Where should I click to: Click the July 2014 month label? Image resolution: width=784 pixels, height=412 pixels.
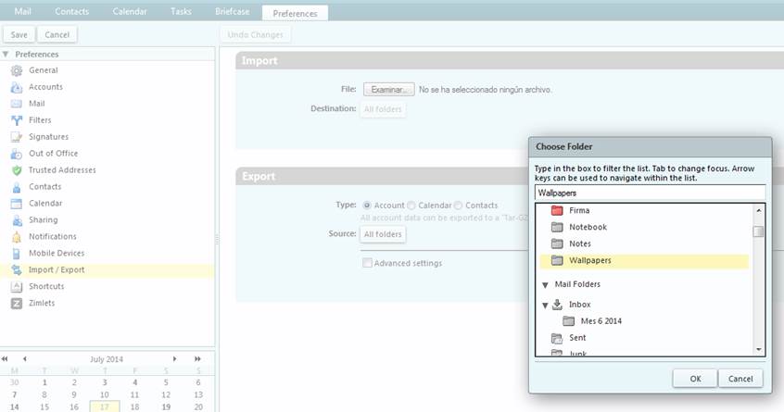(x=106, y=359)
